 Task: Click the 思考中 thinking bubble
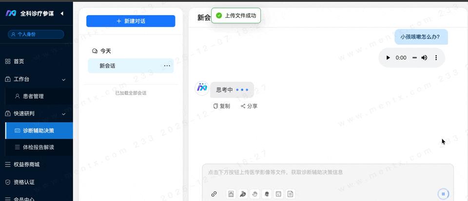232,90
